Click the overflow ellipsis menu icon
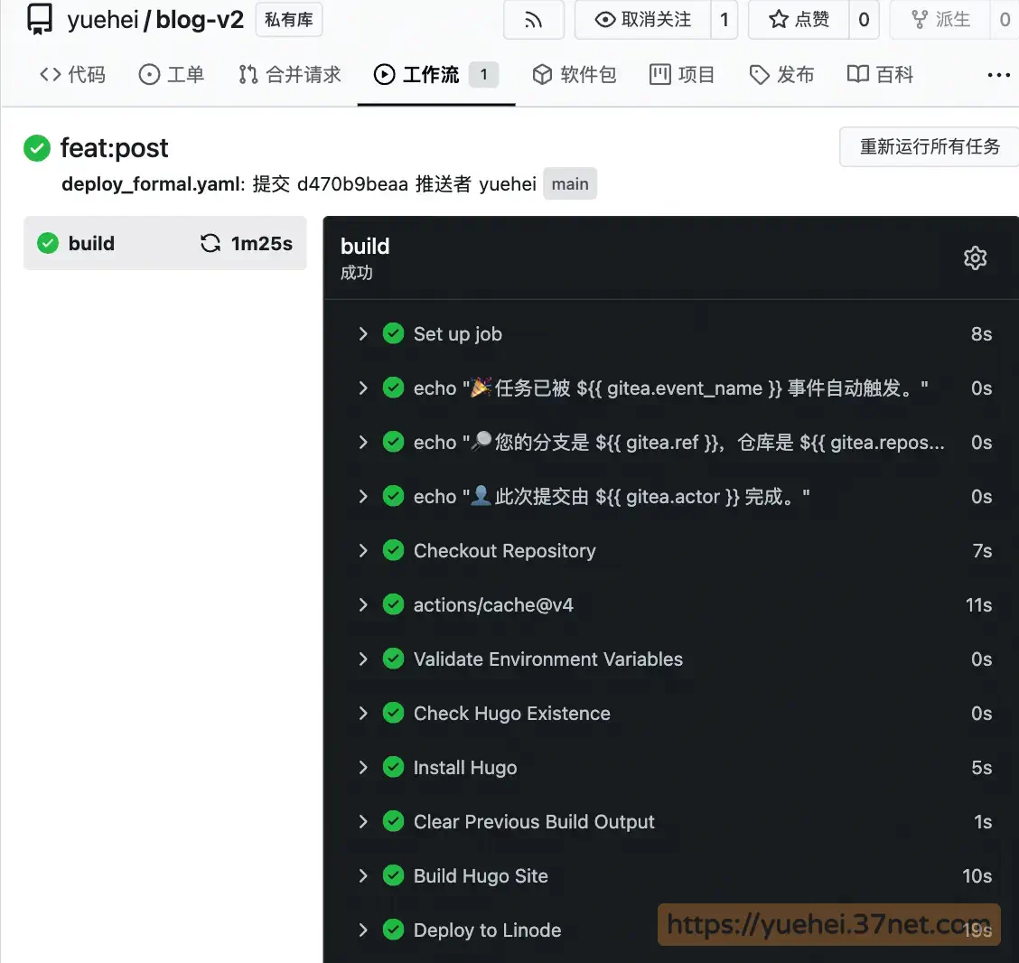 [998, 75]
